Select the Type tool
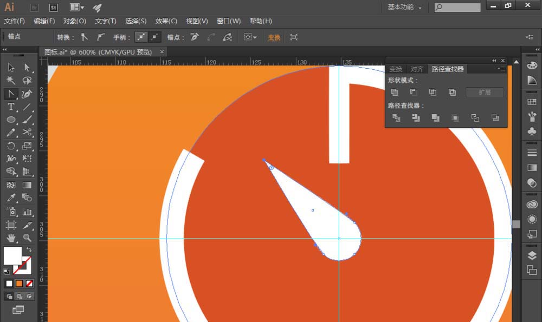The image size is (542, 322). click(x=11, y=107)
